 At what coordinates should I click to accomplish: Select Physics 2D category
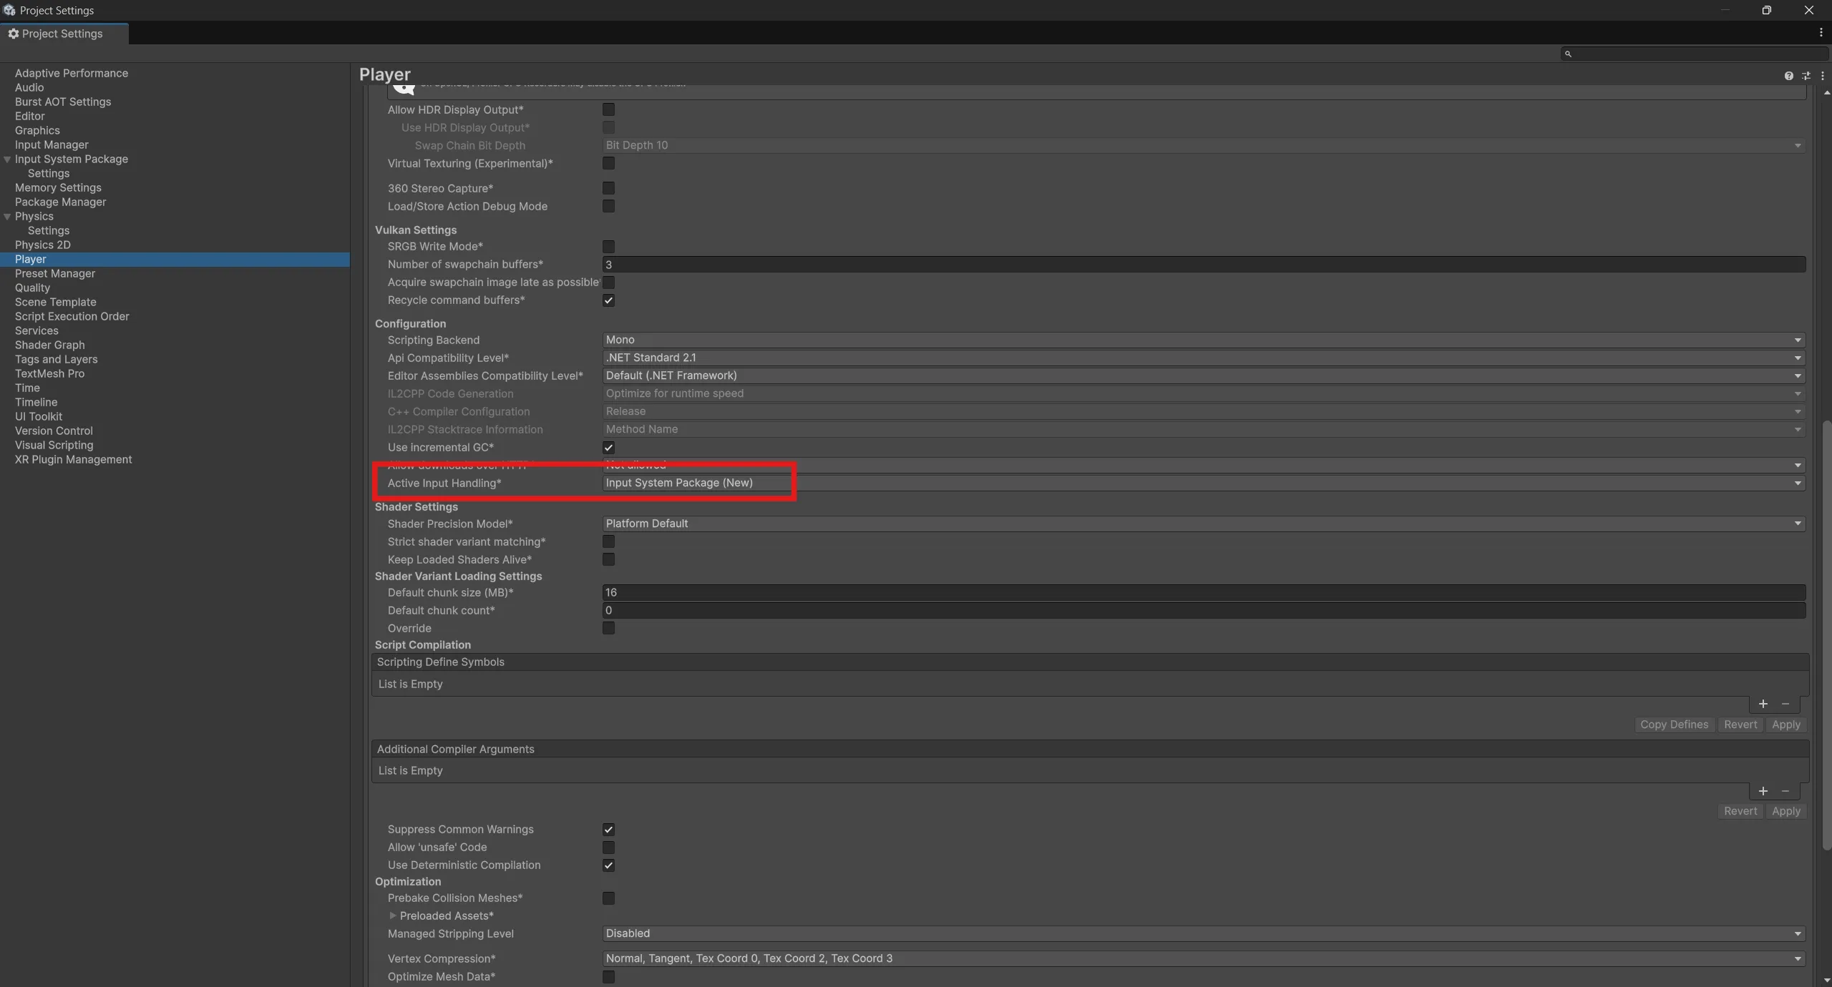tap(42, 245)
